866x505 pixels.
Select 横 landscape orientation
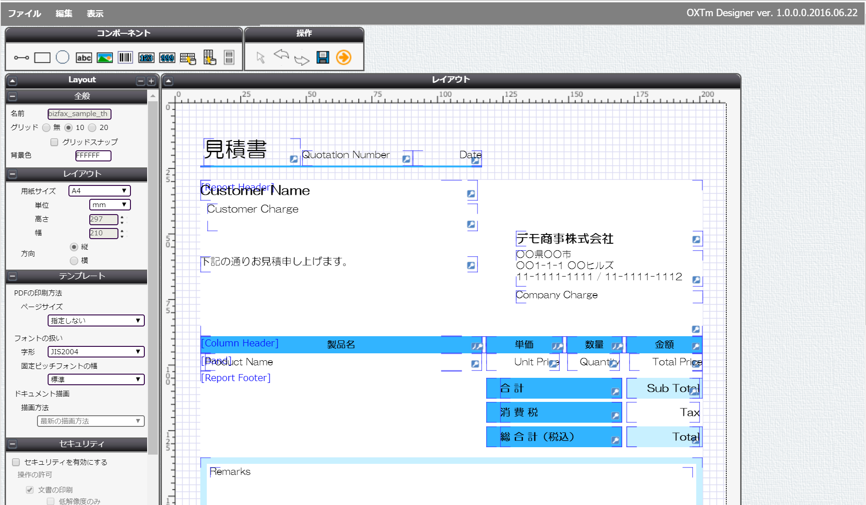(x=74, y=261)
